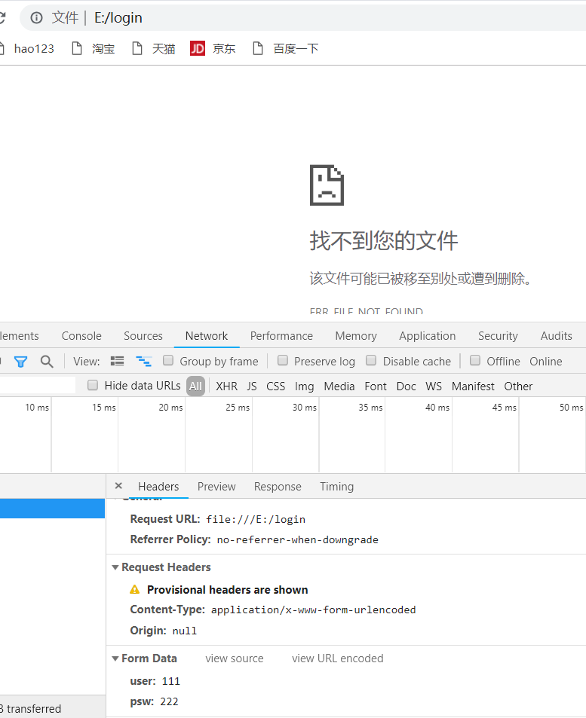Screen dimensions: 586x718
Task: Click the 30 ms timeline marker
Action: click(x=305, y=407)
